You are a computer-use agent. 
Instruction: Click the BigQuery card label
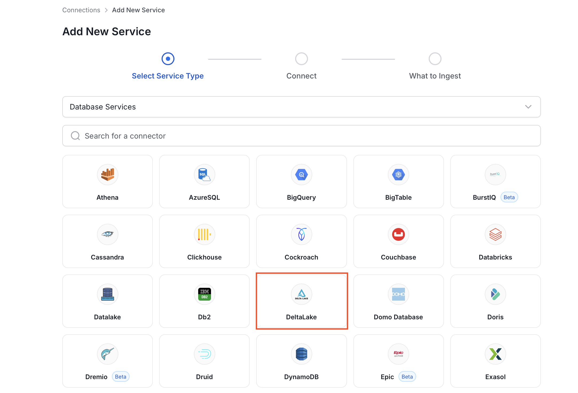coord(301,198)
